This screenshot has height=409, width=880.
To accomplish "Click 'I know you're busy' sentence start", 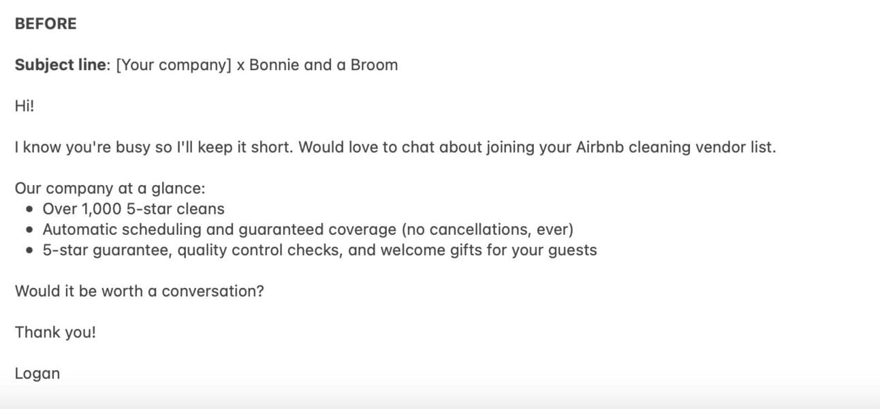I will (82, 147).
